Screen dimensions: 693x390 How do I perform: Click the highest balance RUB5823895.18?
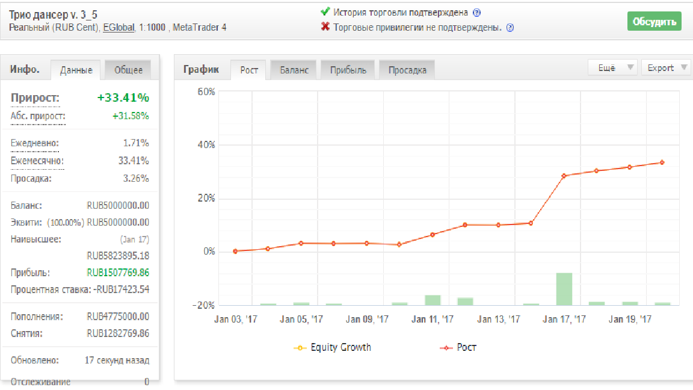pyautogui.click(x=118, y=256)
